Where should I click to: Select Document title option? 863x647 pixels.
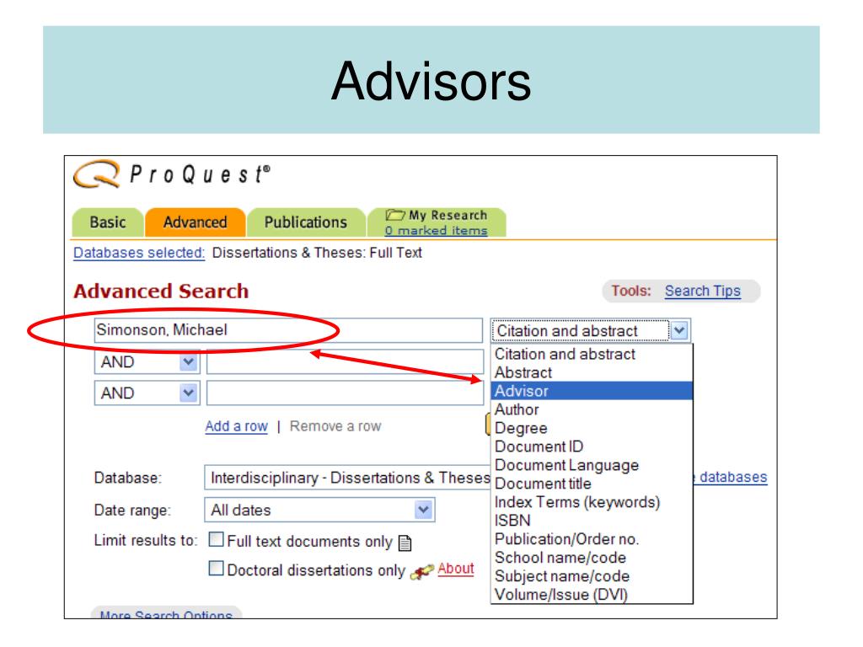tap(591, 484)
